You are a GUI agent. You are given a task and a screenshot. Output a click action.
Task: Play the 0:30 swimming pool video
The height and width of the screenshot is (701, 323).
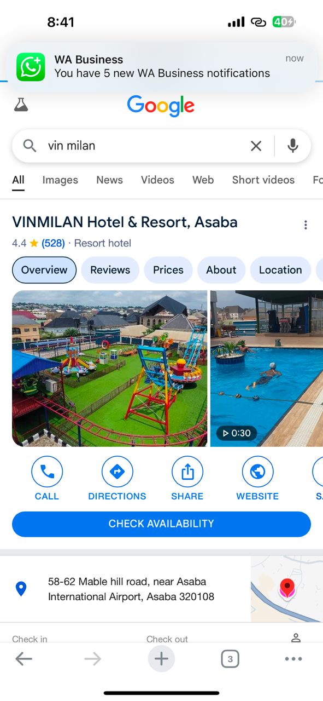(x=267, y=369)
